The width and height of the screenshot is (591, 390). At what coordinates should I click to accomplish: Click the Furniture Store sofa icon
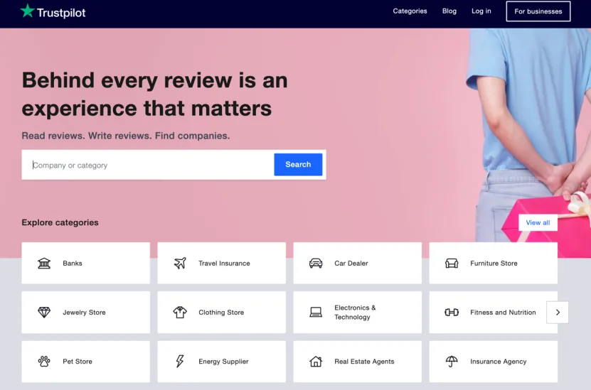[x=452, y=263]
